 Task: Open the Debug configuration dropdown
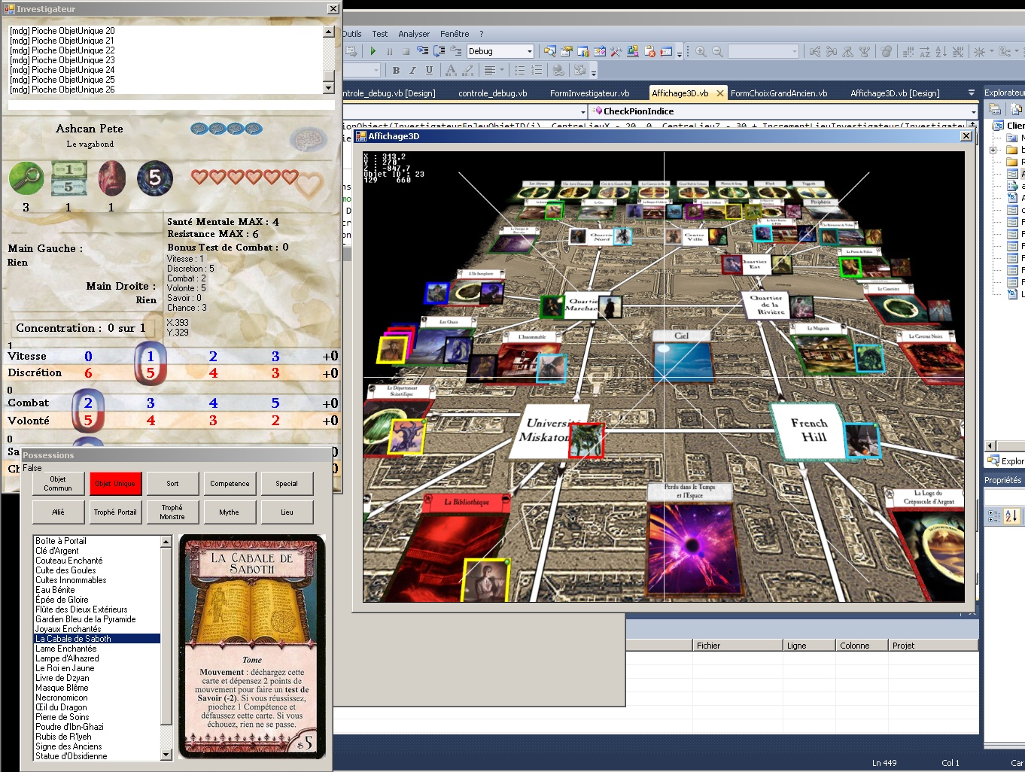tap(530, 51)
